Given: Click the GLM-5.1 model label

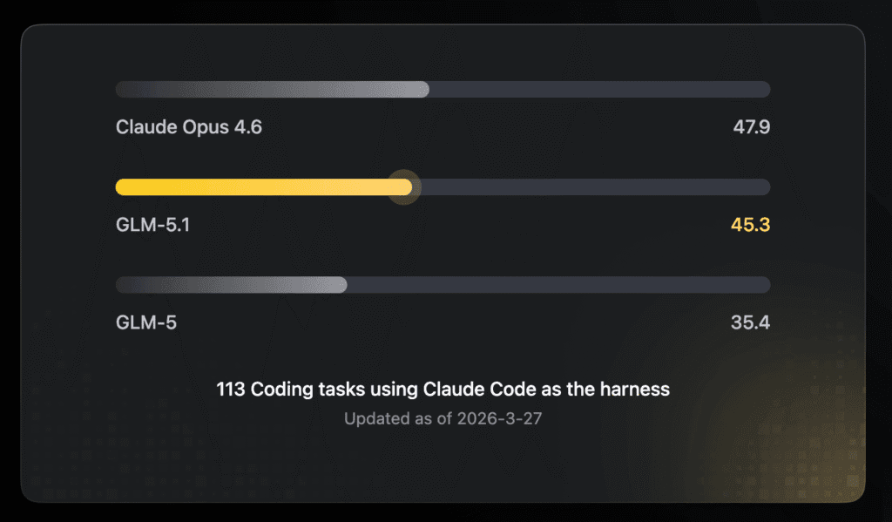Looking at the screenshot, I should point(152,225).
